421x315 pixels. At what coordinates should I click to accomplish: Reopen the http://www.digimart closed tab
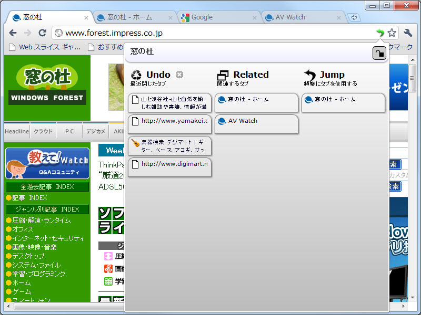pyautogui.click(x=169, y=167)
